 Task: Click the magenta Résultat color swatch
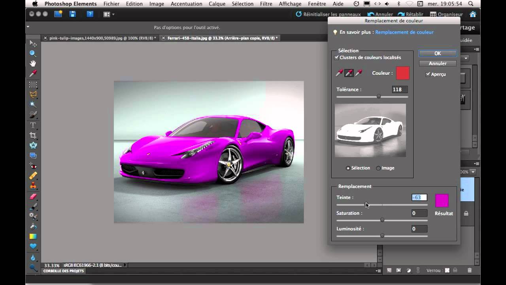[x=442, y=201]
